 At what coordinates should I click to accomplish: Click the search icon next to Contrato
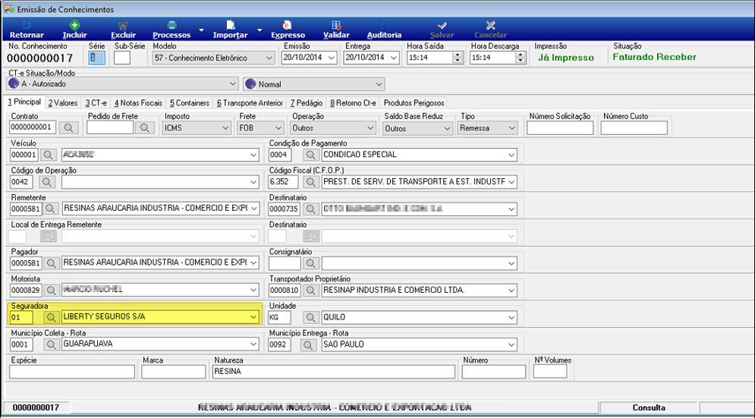click(68, 127)
